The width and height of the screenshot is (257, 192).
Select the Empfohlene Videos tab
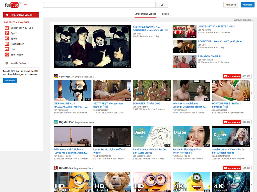pyautogui.click(x=145, y=14)
